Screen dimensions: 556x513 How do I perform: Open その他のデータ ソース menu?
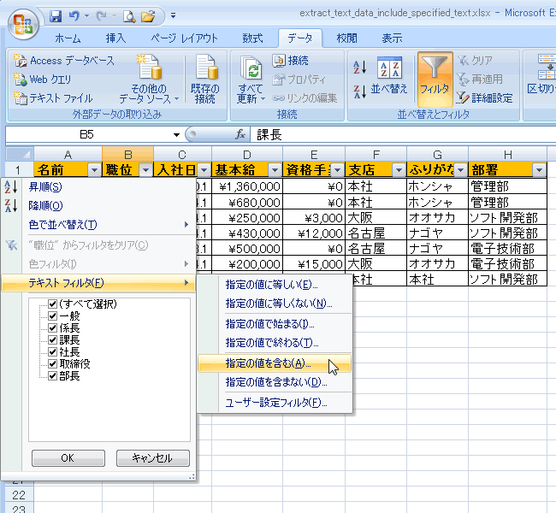(149, 80)
